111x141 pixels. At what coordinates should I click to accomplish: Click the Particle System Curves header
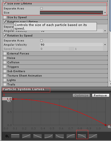[23, 89]
